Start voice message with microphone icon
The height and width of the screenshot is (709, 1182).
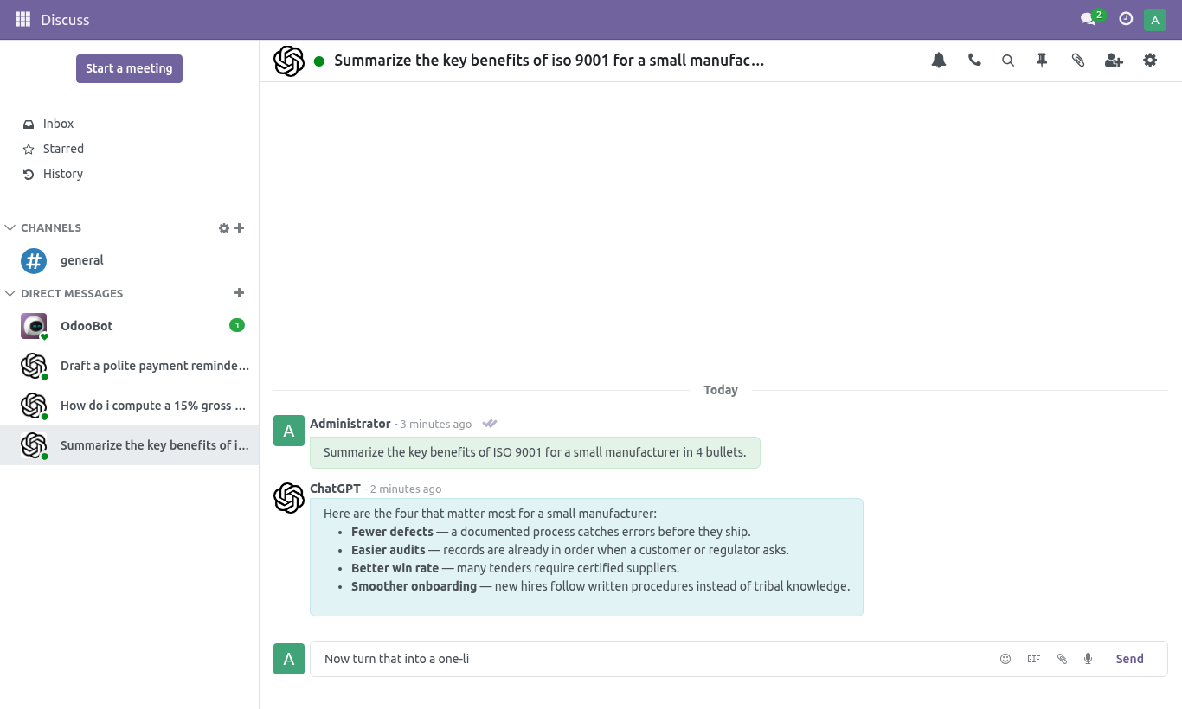(x=1089, y=659)
